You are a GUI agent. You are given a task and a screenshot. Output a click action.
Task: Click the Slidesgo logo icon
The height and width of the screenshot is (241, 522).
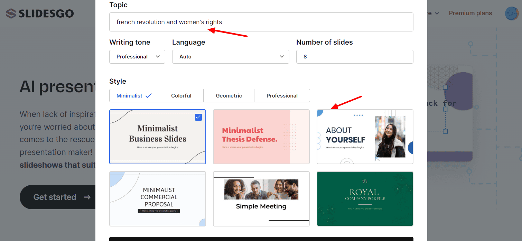coord(11,13)
